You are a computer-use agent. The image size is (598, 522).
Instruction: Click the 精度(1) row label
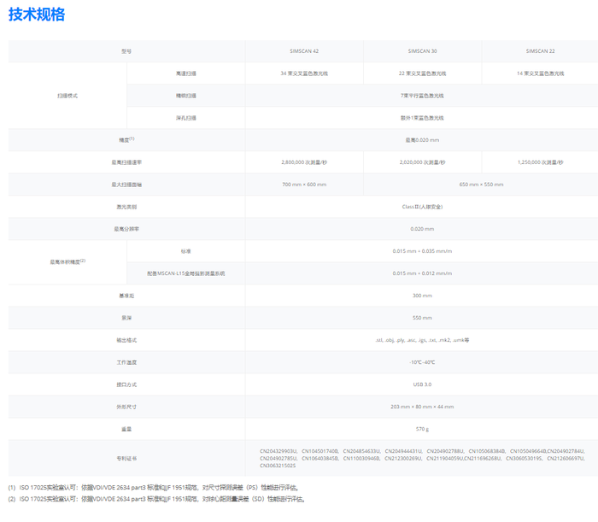126,140
